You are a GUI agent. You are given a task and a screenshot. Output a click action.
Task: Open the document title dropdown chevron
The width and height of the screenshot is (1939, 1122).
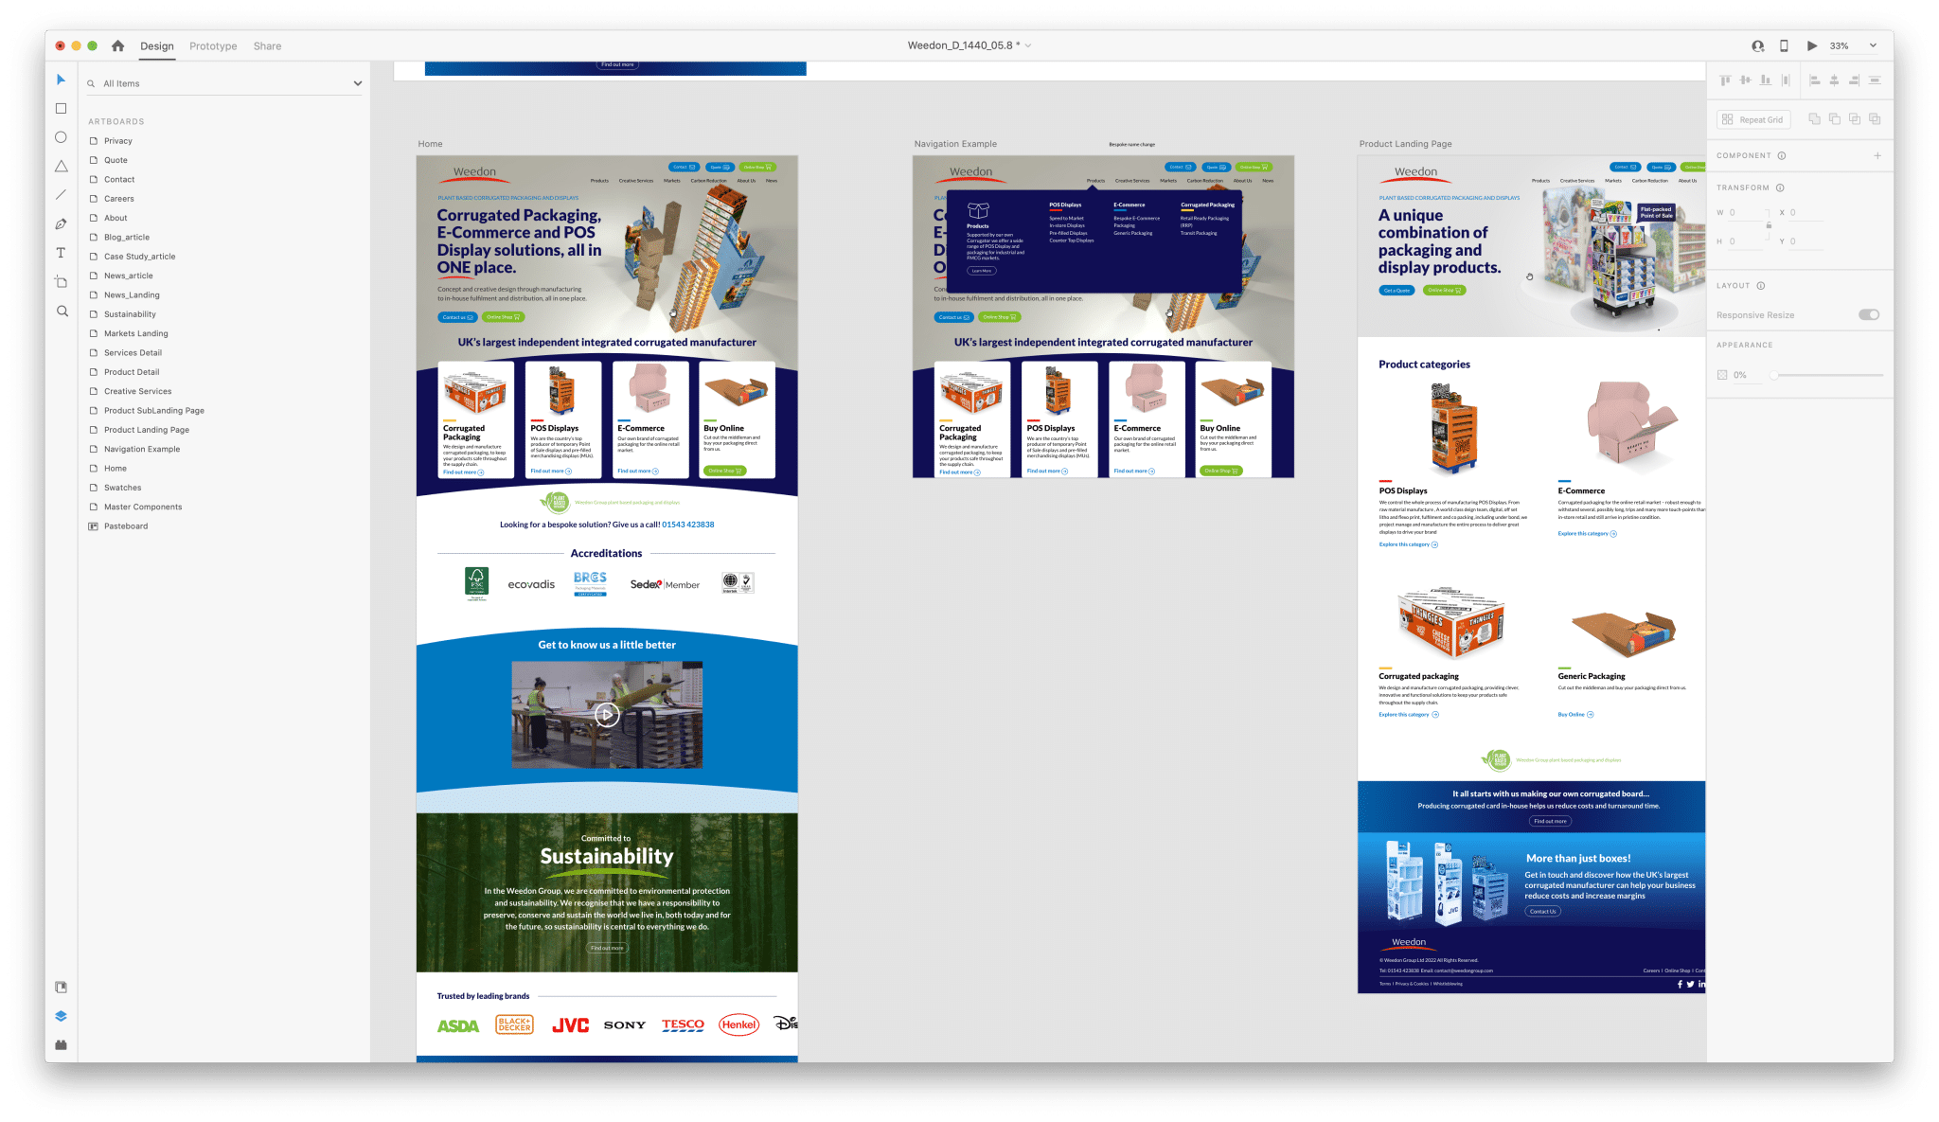[1028, 45]
